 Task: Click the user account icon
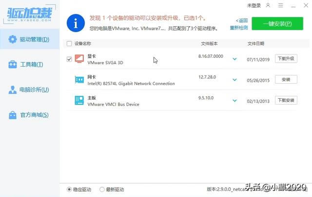pyautogui.click(x=268, y=5)
